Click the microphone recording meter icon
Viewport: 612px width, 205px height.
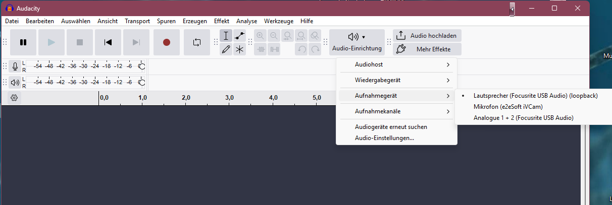tap(15, 66)
